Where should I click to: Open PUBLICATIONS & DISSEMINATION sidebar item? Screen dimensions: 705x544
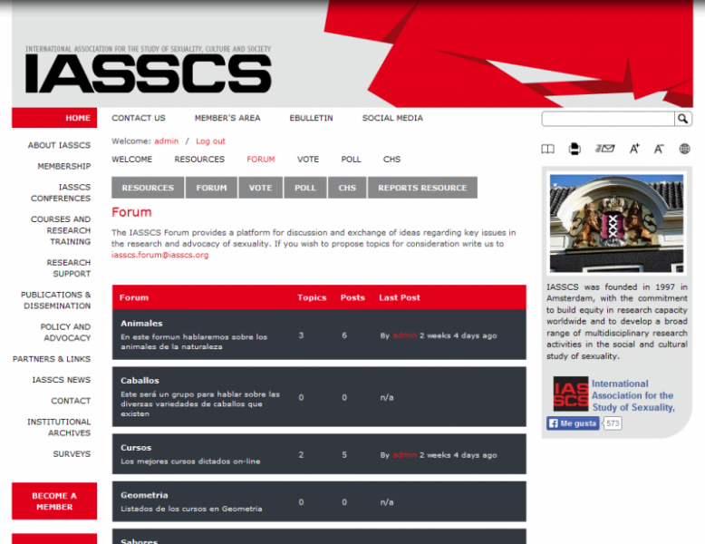pyautogui.click(x=56, y=300)
